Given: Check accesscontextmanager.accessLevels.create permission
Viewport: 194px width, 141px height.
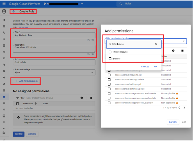Looking at the screenshot, I should coord(109,93).
